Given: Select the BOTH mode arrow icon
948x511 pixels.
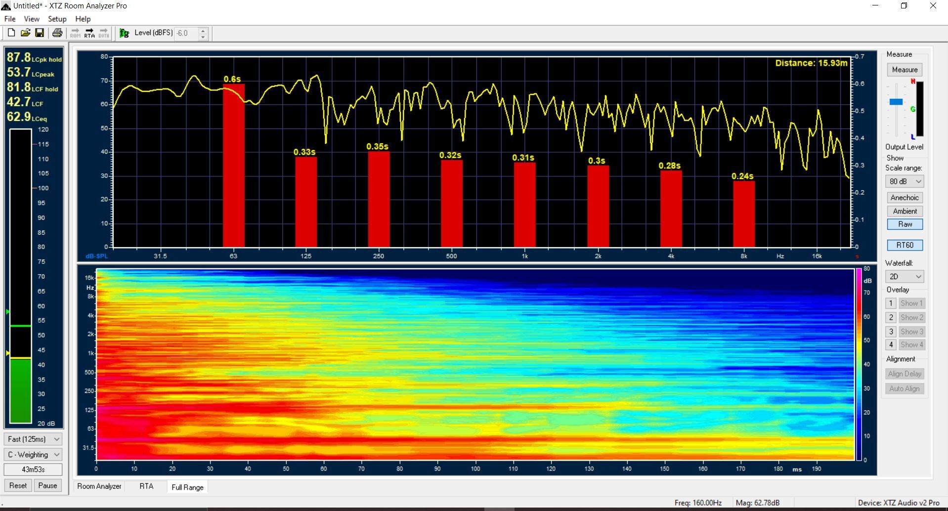Looking at the screenshot, I should [103, 33].
